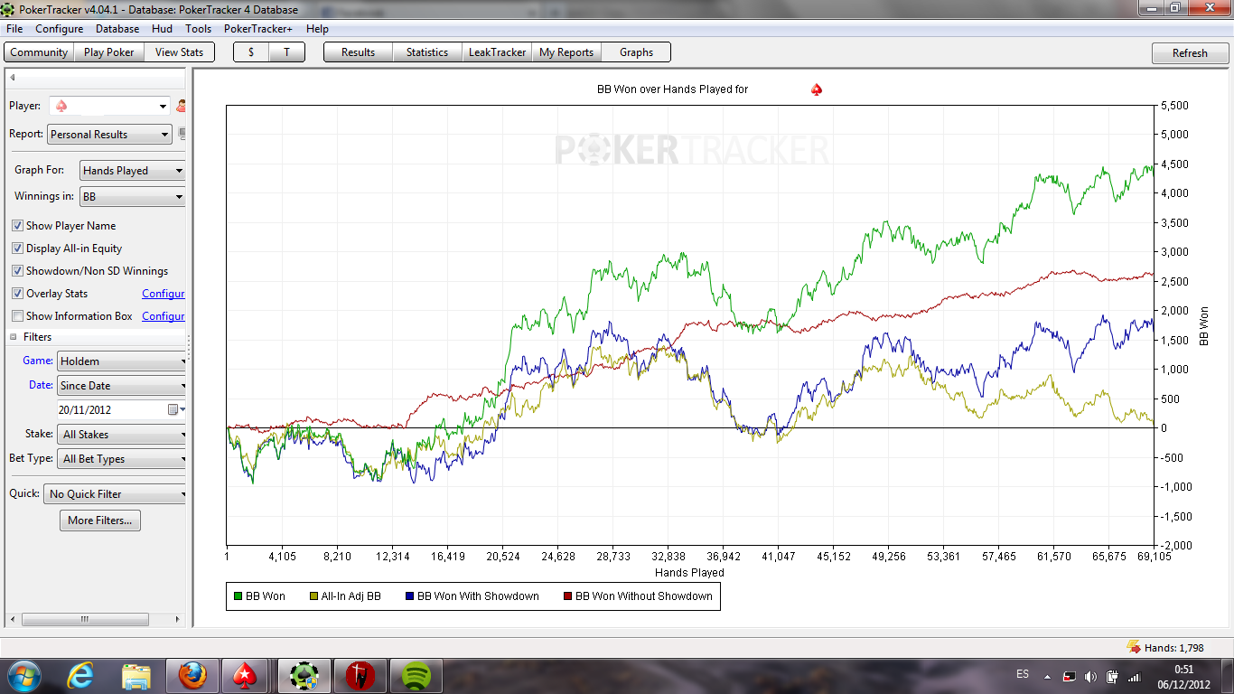The width and height of the screenshot is (1234, 694).
Task: Click the PokerTracker title bar app icon
Action: 10,9
